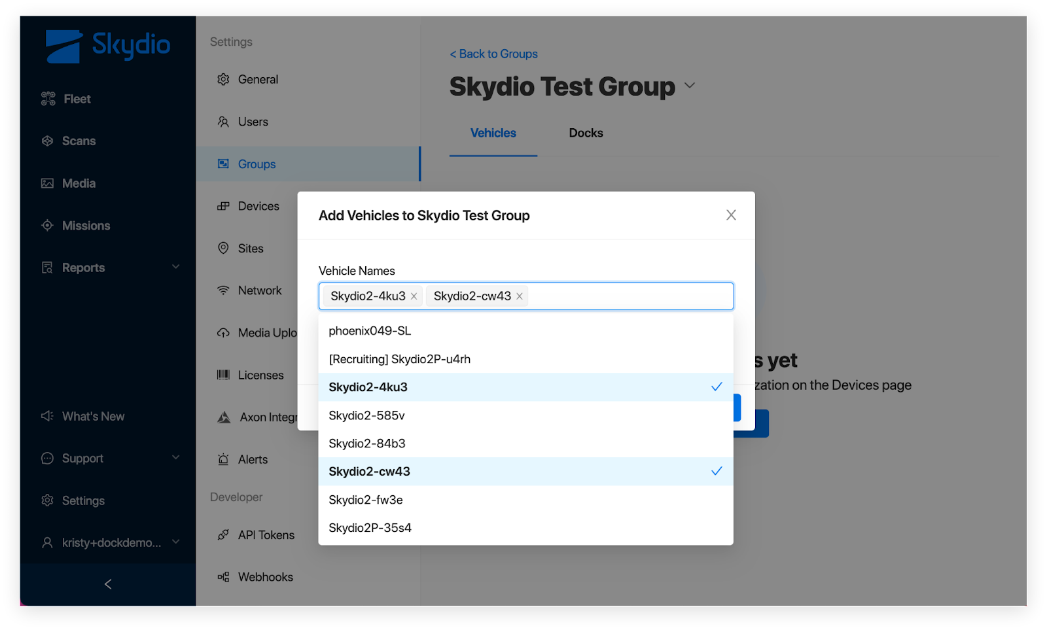Open Media icon in sidebar
1047x630 pixels.
click(x=47, y=183)
